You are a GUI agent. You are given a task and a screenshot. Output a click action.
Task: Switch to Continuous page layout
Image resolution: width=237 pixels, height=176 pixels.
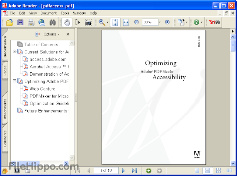[x=208, y=170]
